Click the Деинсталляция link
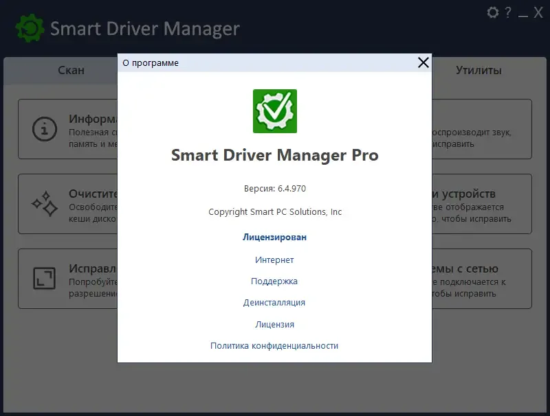This screenshot has height=416, width=550. click(x=274, y=302)
